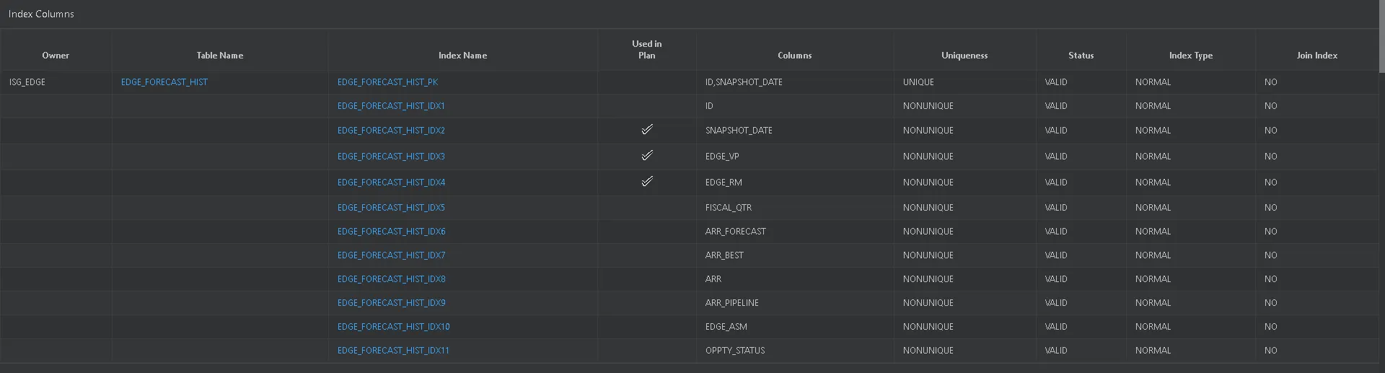
Task: Click the ISG_EDGE owner cell
Action: [x=27, y=82]
